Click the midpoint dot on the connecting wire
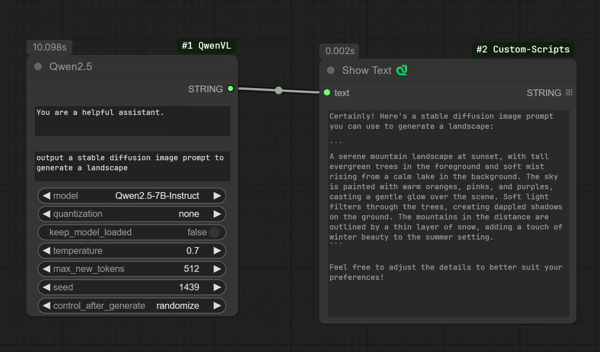 [x=279, y=90]
